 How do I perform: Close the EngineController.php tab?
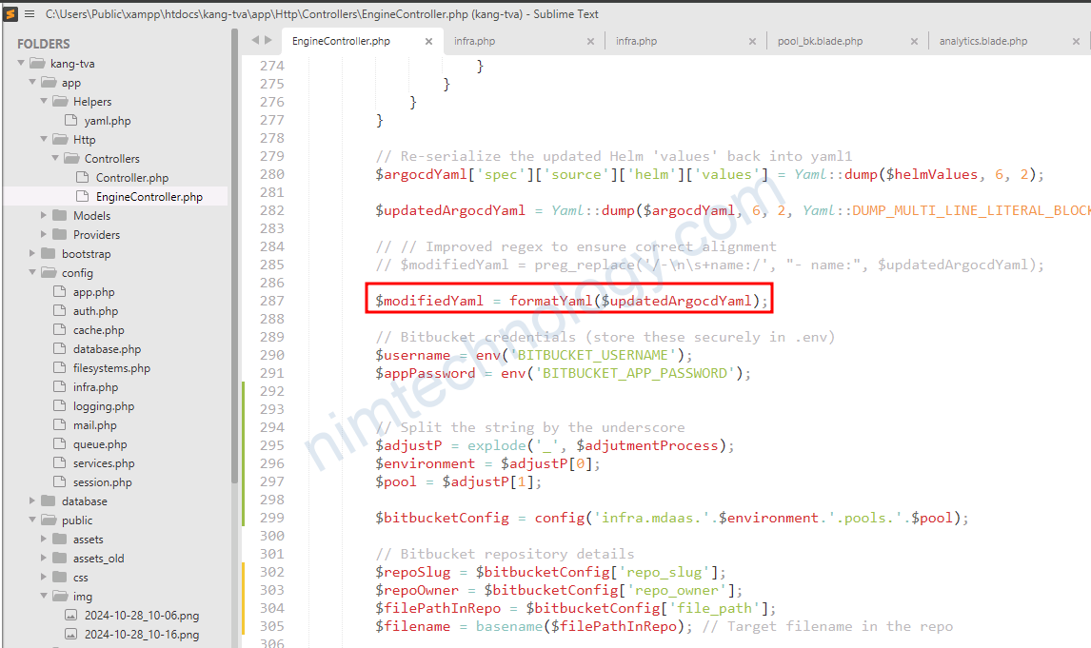tap(428, 42)
